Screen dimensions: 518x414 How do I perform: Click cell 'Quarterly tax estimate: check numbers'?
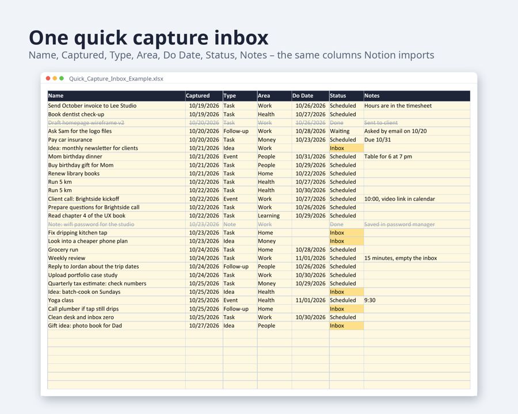point(117,283)
